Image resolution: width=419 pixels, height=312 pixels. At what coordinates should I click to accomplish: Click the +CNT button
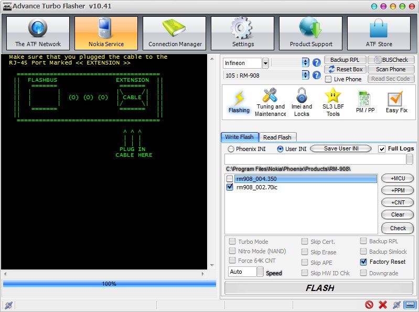pyautogui.click(x=397, y=202)
